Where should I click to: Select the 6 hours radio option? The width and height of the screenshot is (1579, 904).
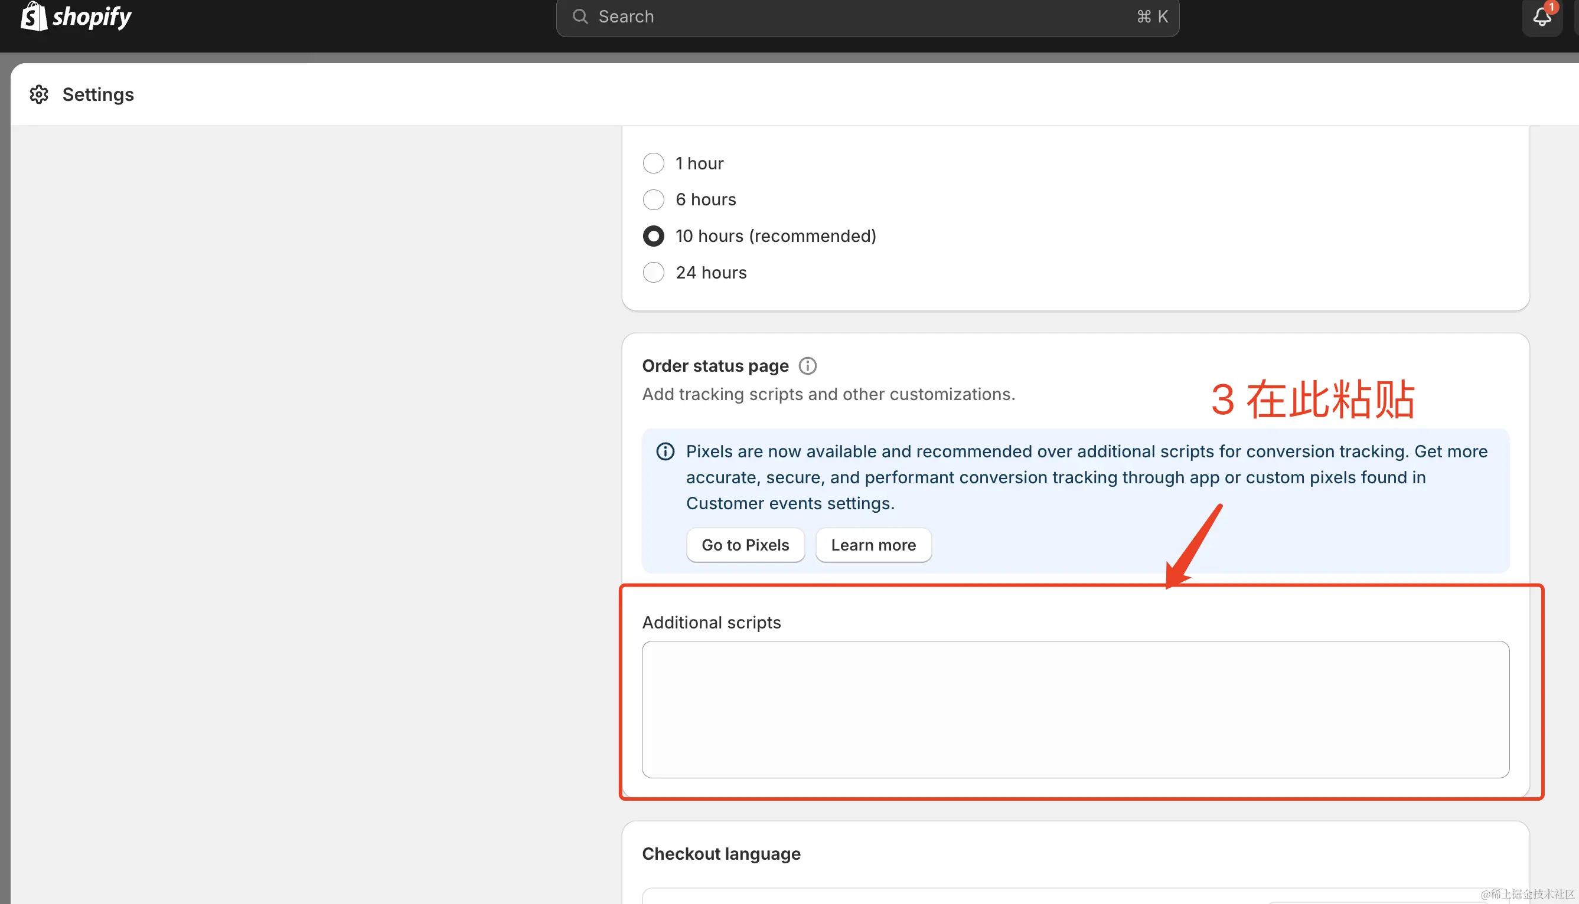[654, 199]
